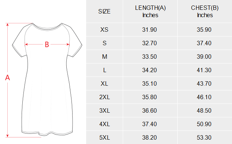This screenshot has width=232, height=144.
Task: Click the 35.10 length value for XL
Action: click(x=150, y=83)
